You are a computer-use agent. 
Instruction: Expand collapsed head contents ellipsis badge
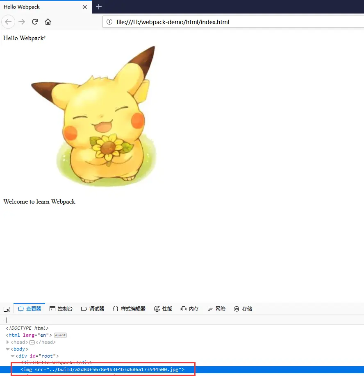tap(32, 342)
